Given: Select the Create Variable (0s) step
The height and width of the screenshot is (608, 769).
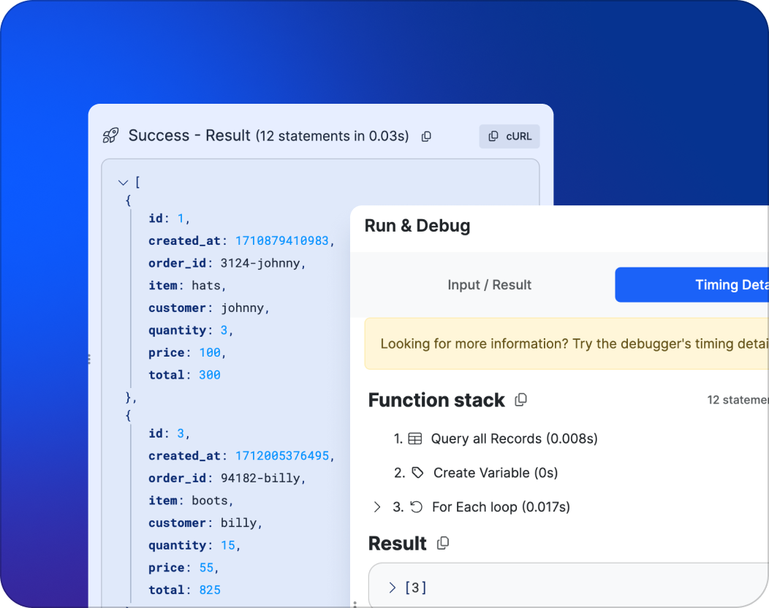Looking at the screenshot, I should pyautogui.click(x=495, y=473).
